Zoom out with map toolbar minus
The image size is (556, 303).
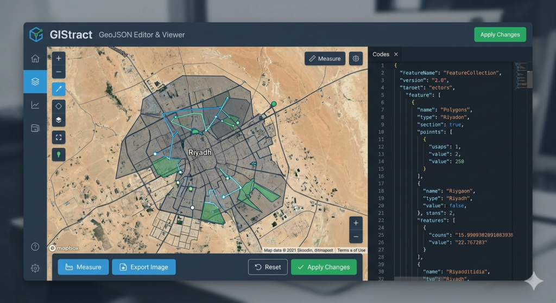tap(59, 72)
